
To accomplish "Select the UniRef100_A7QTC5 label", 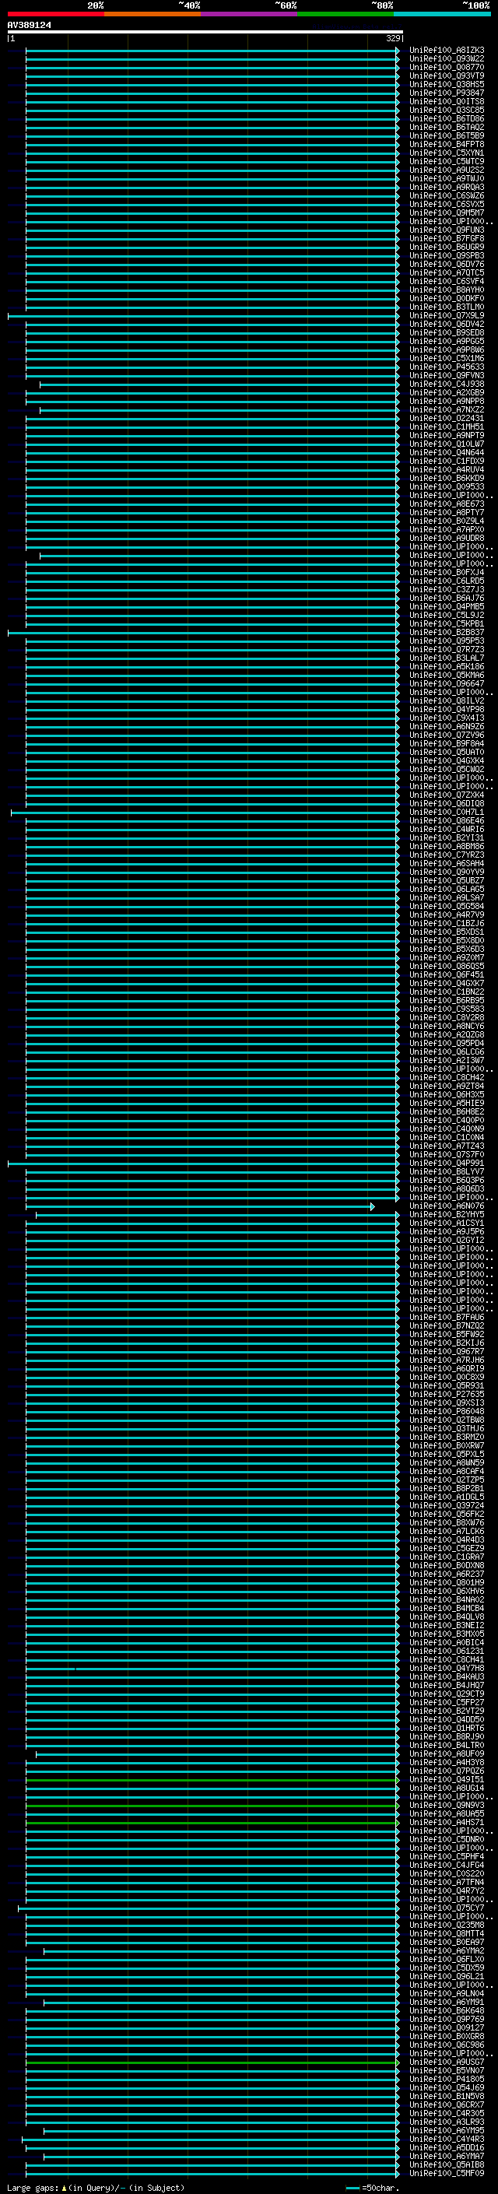I will [446, 272].
